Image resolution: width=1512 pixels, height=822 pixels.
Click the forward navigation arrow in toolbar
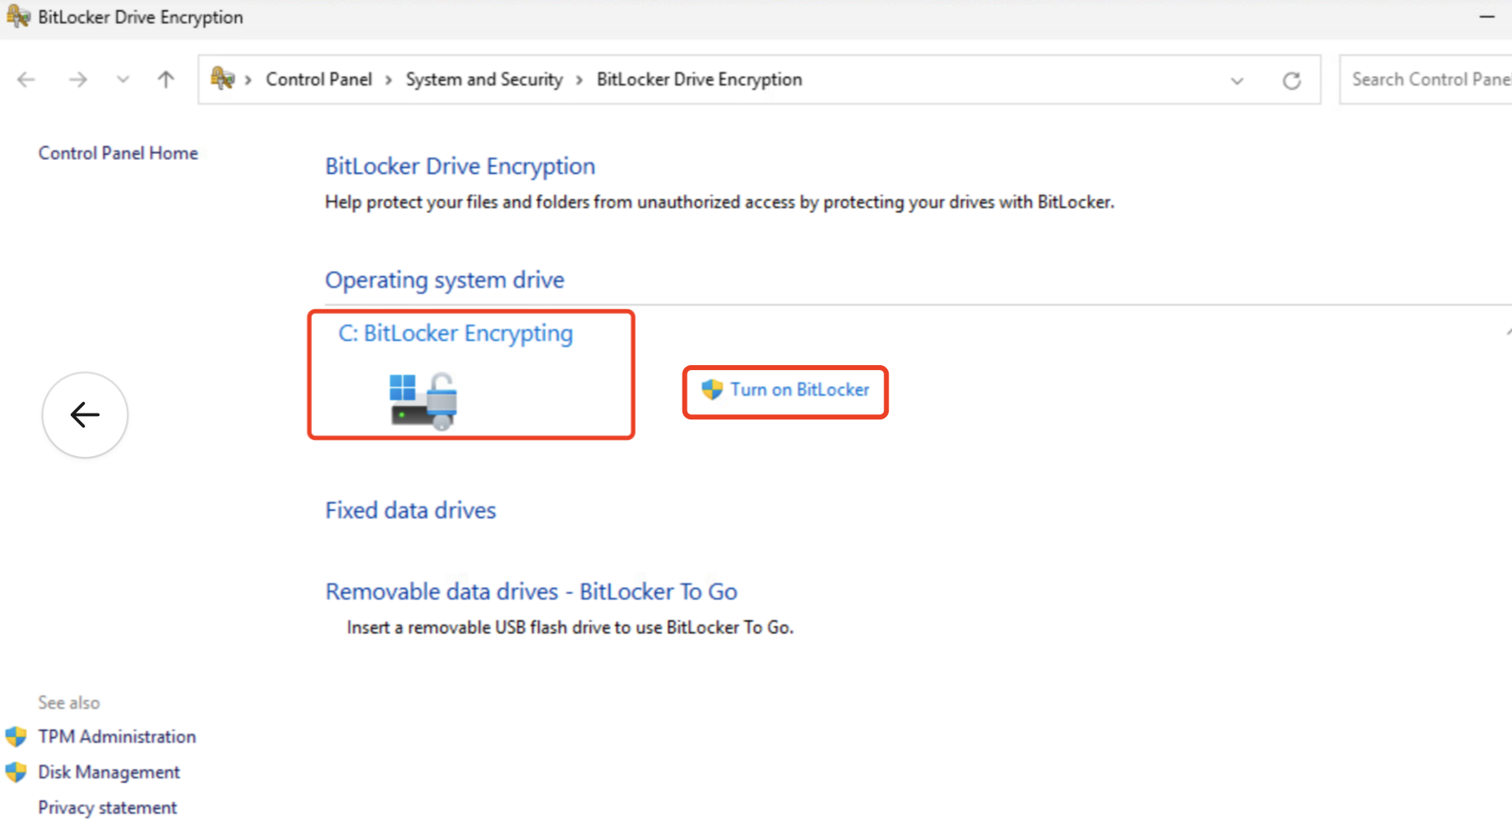click(78, 80)
